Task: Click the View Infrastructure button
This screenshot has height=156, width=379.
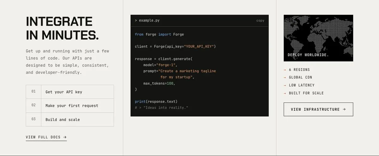Action: 318,109
